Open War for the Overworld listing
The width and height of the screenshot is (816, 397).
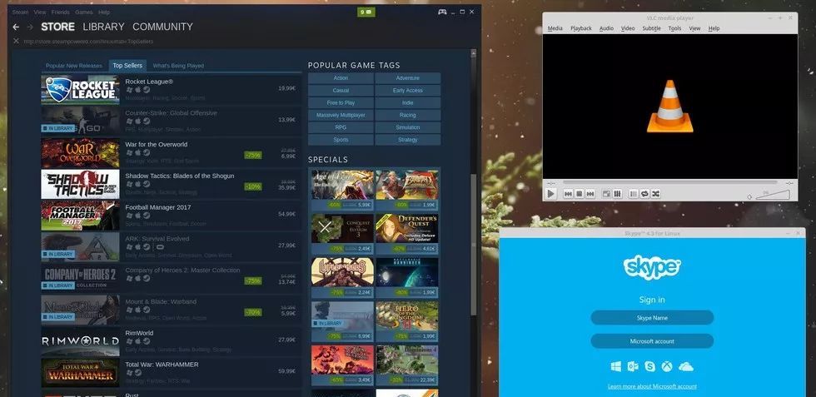point(172,152)
